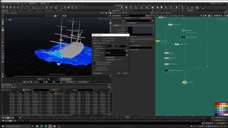Screen dimensions: 228x128
Task: Click the stop button on the playbar
Action: tap(8, 118)
